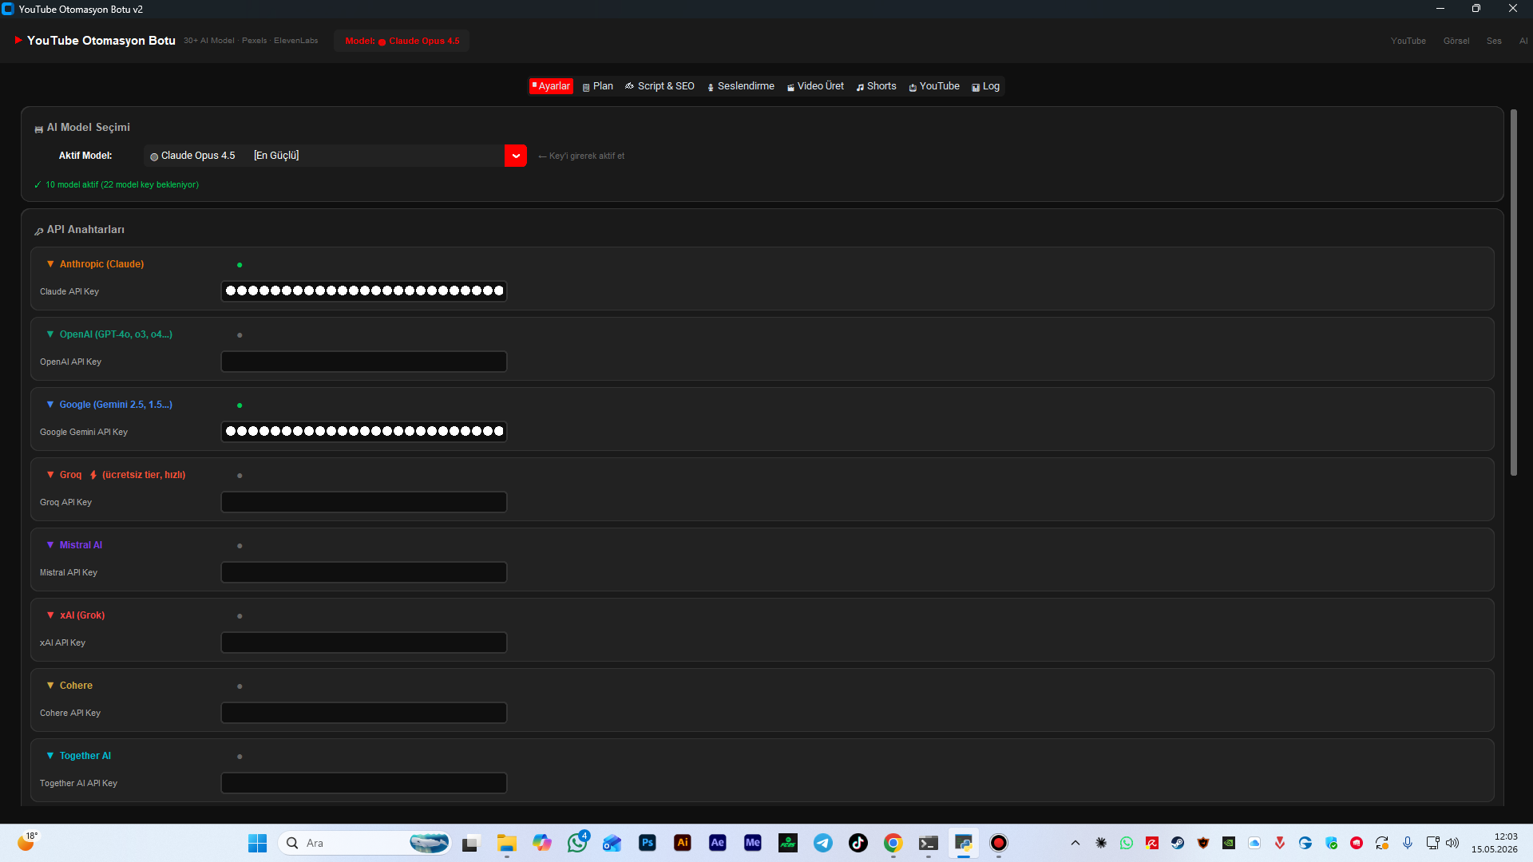Launch After Effects from the taskbar
Image resolution: width=1533 pixels, height=862 pixels.
click(718, 843)
